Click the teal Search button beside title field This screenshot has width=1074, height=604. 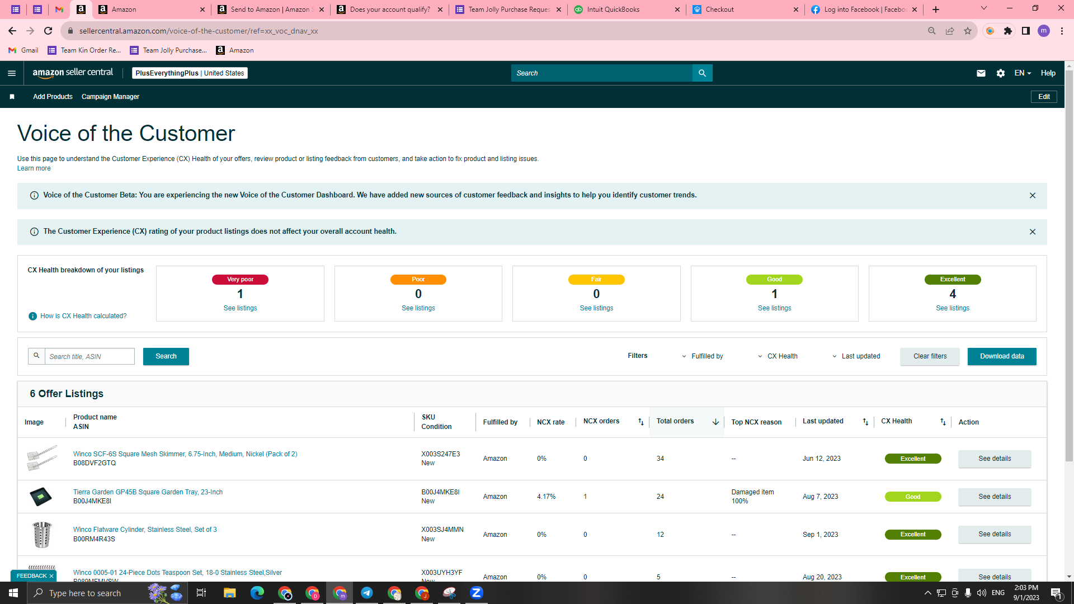tap(166, 356)
